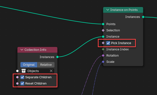Switch to the Relative transform space
The width and height of the screenshot is (157, 95).
[46, 65]
